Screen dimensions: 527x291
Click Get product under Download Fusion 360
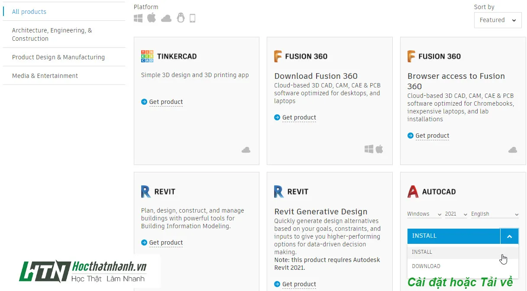point(299,118)
